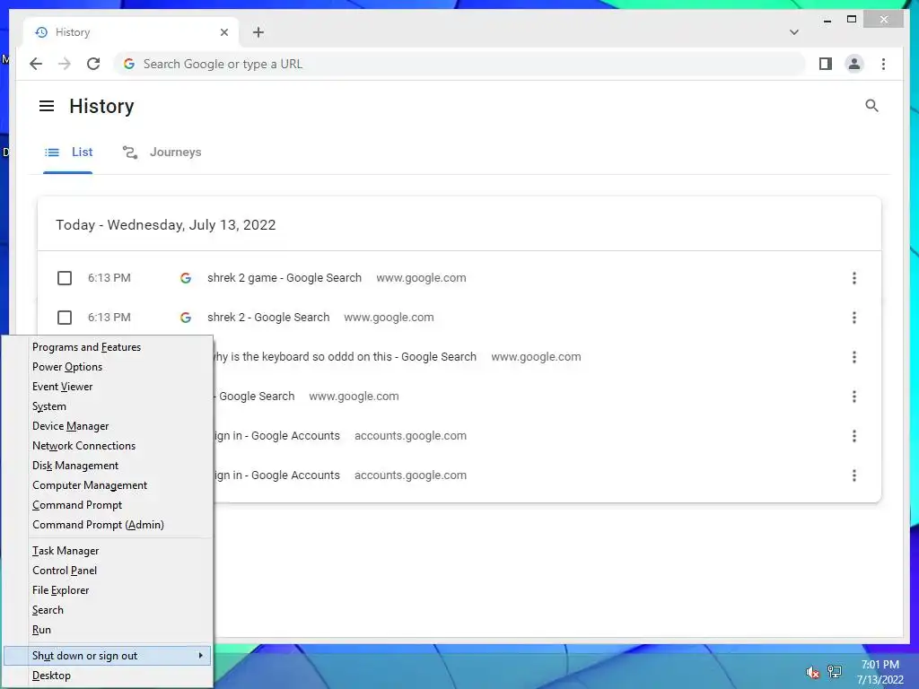Open actions menu for keyboard so oddd entry
This screenshot has width=919, height=689.
(854, 357)
